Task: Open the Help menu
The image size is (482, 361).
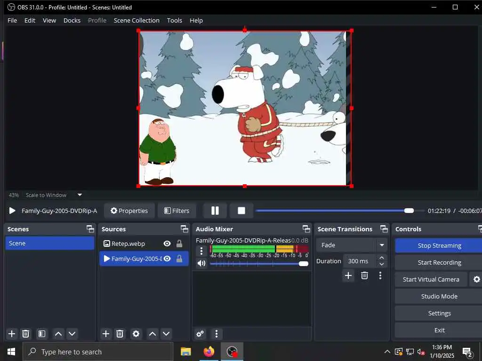Action: (196, 20)
